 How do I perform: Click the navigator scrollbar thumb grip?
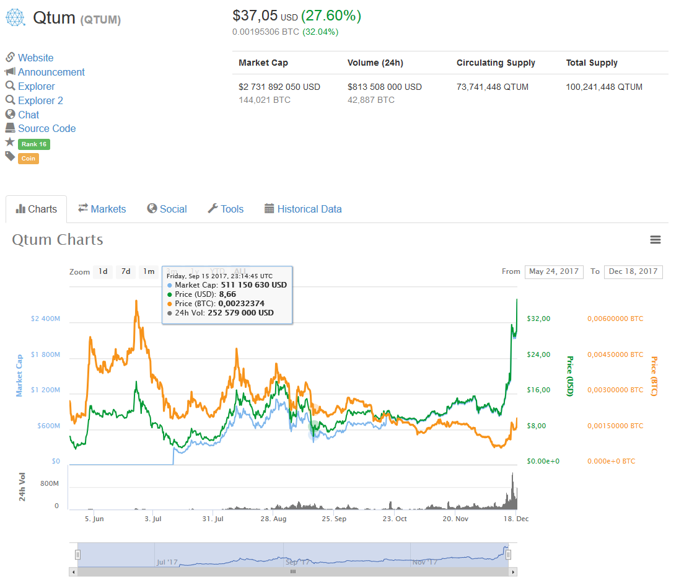(293, 572)
